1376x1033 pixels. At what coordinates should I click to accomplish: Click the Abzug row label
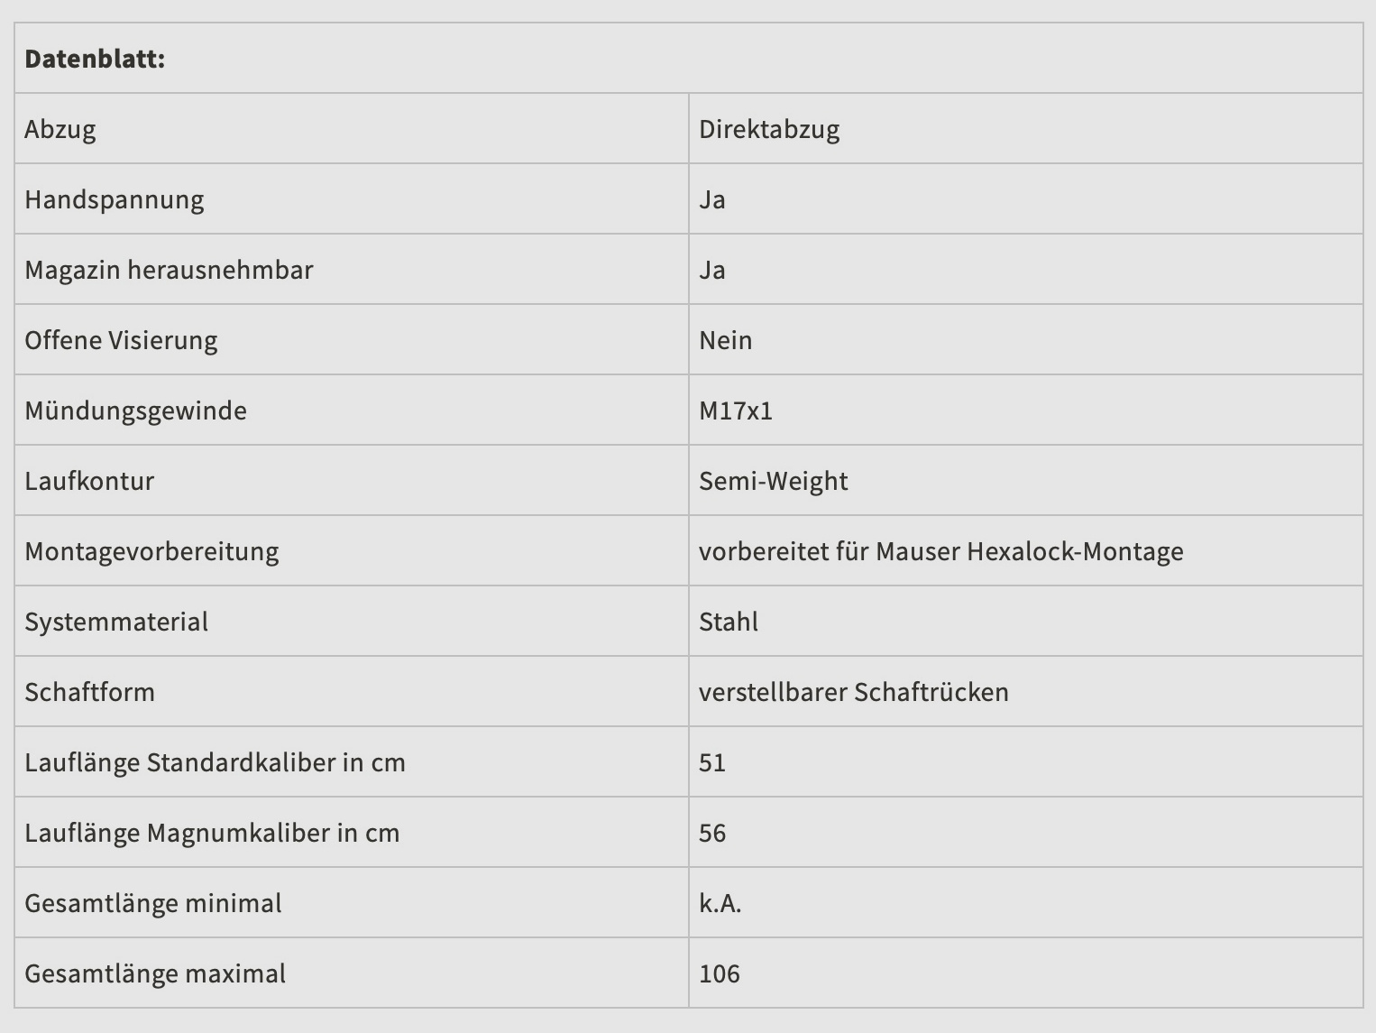(x=60, y=129)
